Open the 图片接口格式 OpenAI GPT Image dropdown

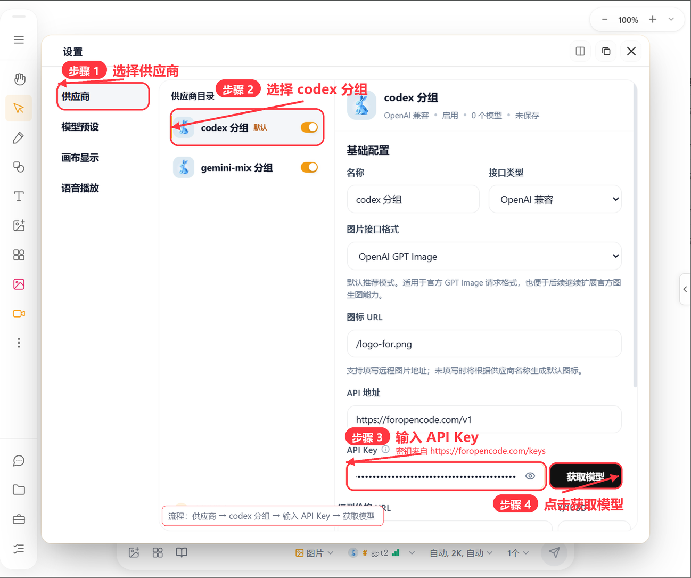click(x=484, y=256)
